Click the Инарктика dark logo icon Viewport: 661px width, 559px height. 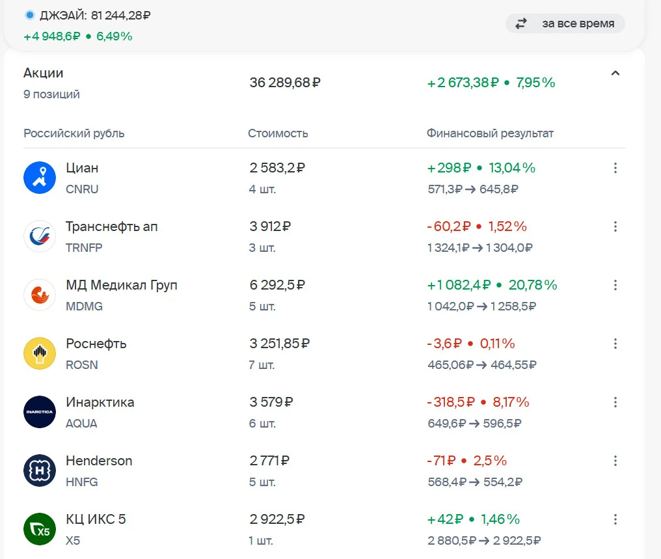40,412
